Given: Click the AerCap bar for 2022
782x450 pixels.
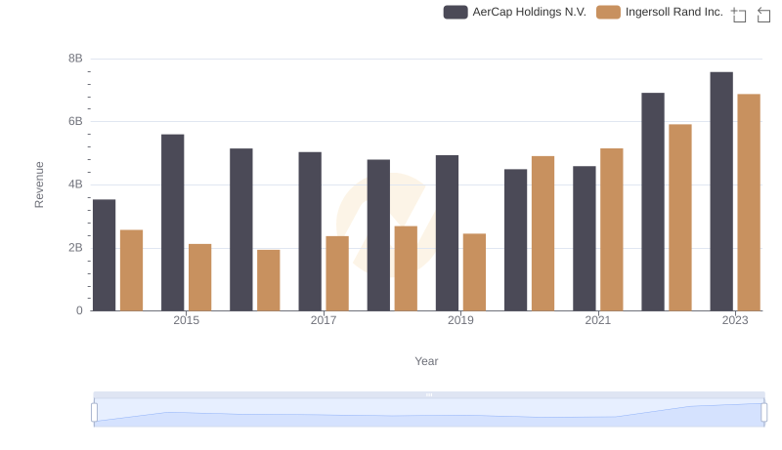Looking at the screenshot, I should 653,202.
